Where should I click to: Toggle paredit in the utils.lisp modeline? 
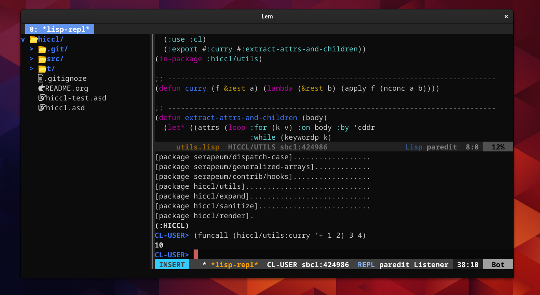point(442,147)
